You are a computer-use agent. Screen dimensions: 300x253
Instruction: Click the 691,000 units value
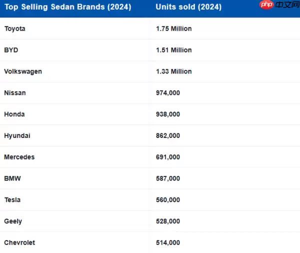tap(168, 157)
